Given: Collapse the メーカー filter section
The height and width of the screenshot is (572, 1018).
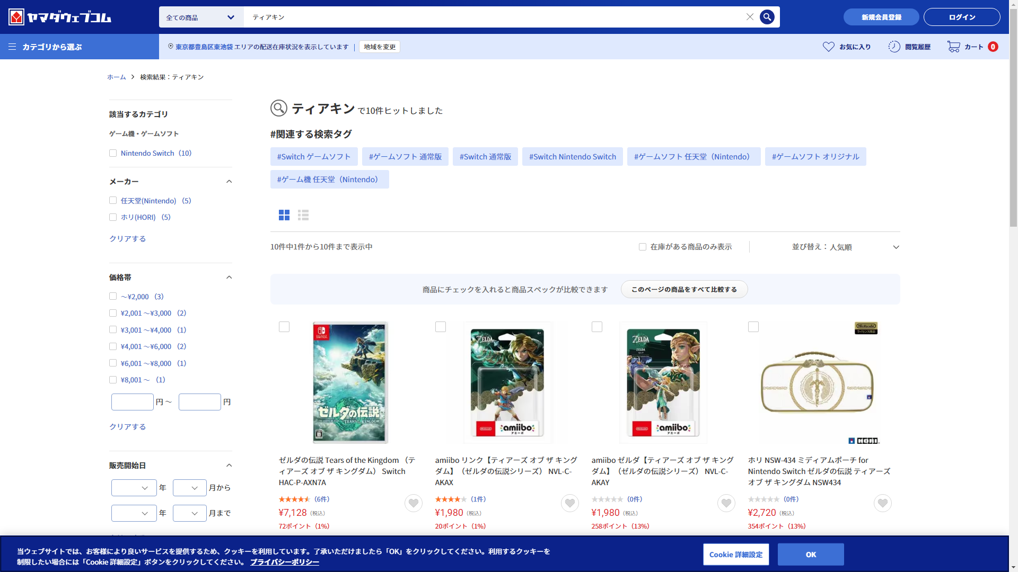Looking at the screenshot, I should pyautogui.click(x=229, y=182).
